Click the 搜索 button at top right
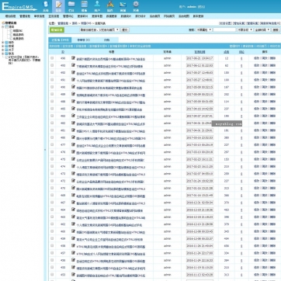This screenshot has height=281, width=281. (x=276, y=29)
